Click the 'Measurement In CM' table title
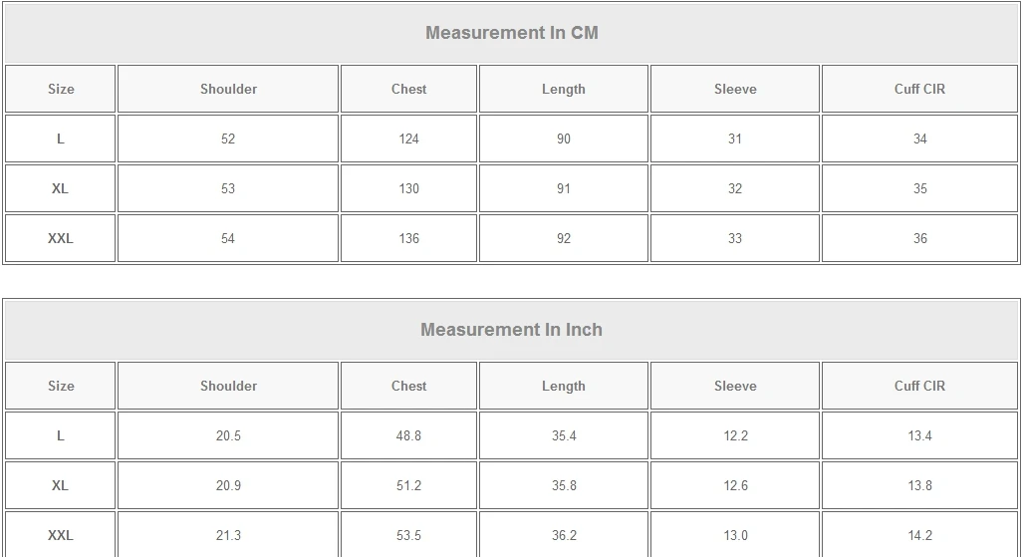Screen dimensions: 1023x557 (512, 33)
